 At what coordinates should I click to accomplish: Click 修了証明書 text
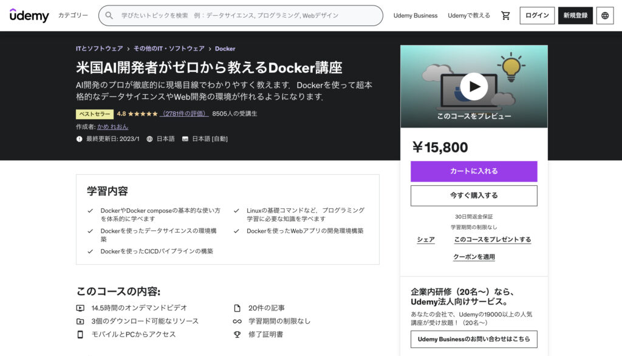point(266,335)
